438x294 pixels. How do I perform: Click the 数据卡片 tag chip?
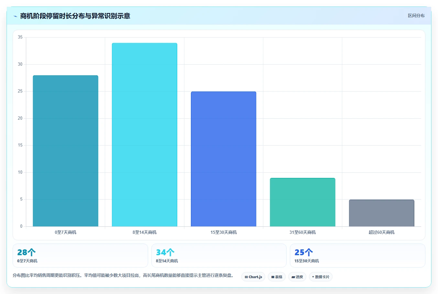pos(321,277)
